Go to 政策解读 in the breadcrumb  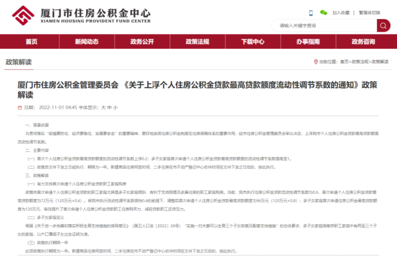click(x=380, y=62)
